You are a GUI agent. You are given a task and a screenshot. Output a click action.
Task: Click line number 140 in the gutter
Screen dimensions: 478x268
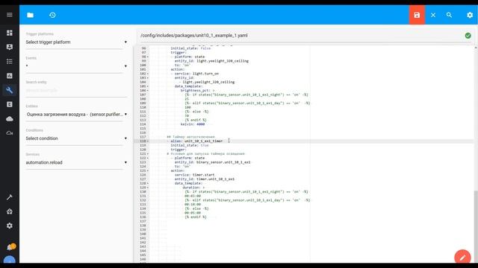(143, 234)
